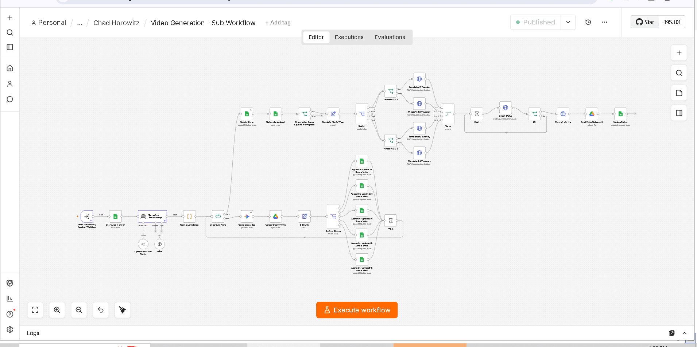Open Settings from the sidebar gear
This screenshot has width=697, height=347.
pyautogui.click(x=10, y=330)
